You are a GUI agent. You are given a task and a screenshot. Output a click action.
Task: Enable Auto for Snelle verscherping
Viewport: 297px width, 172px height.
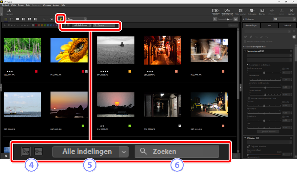click(x=283, y=69)
